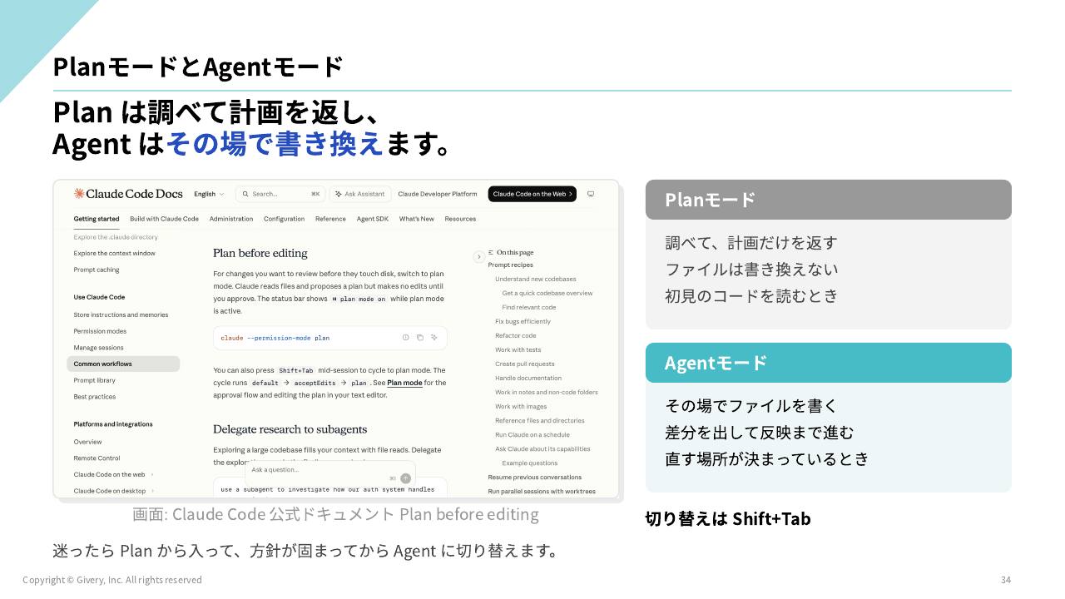This screenshot has height=599, width=1065.
Task: Jump to Work with images section
Action: 521,406
